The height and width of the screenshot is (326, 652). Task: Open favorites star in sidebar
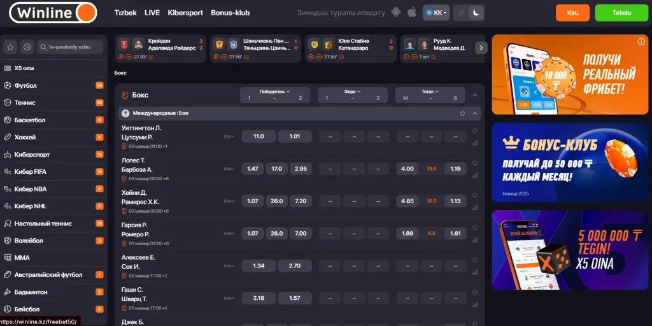coord(10,47)
